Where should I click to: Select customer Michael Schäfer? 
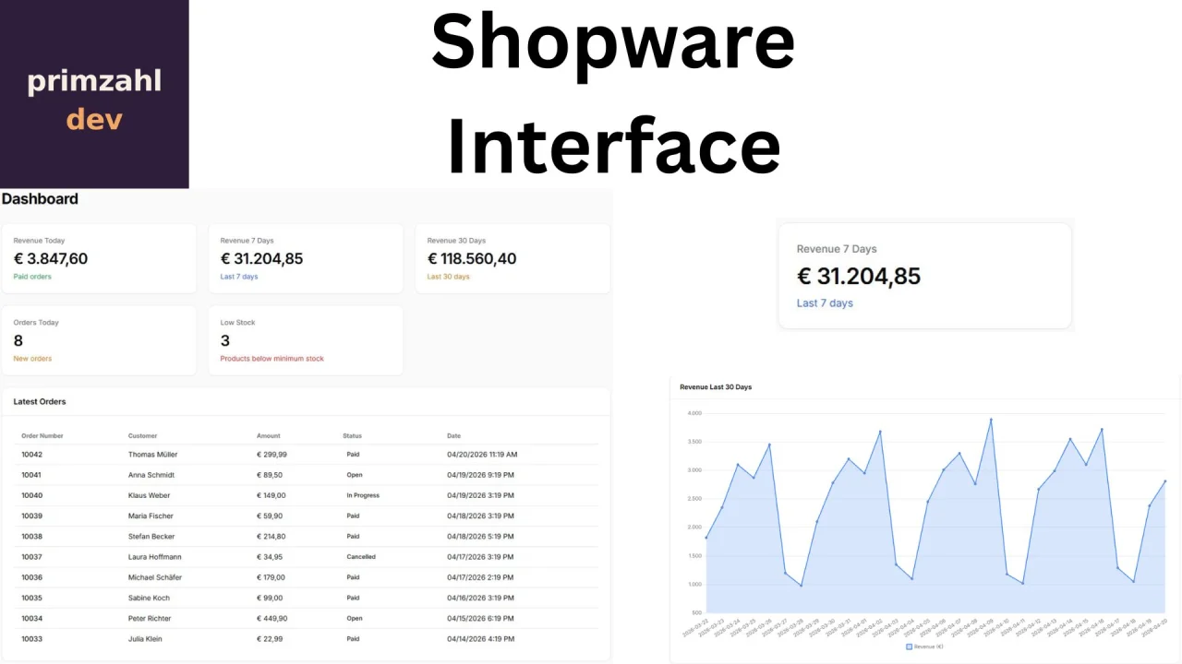point(155,577)
